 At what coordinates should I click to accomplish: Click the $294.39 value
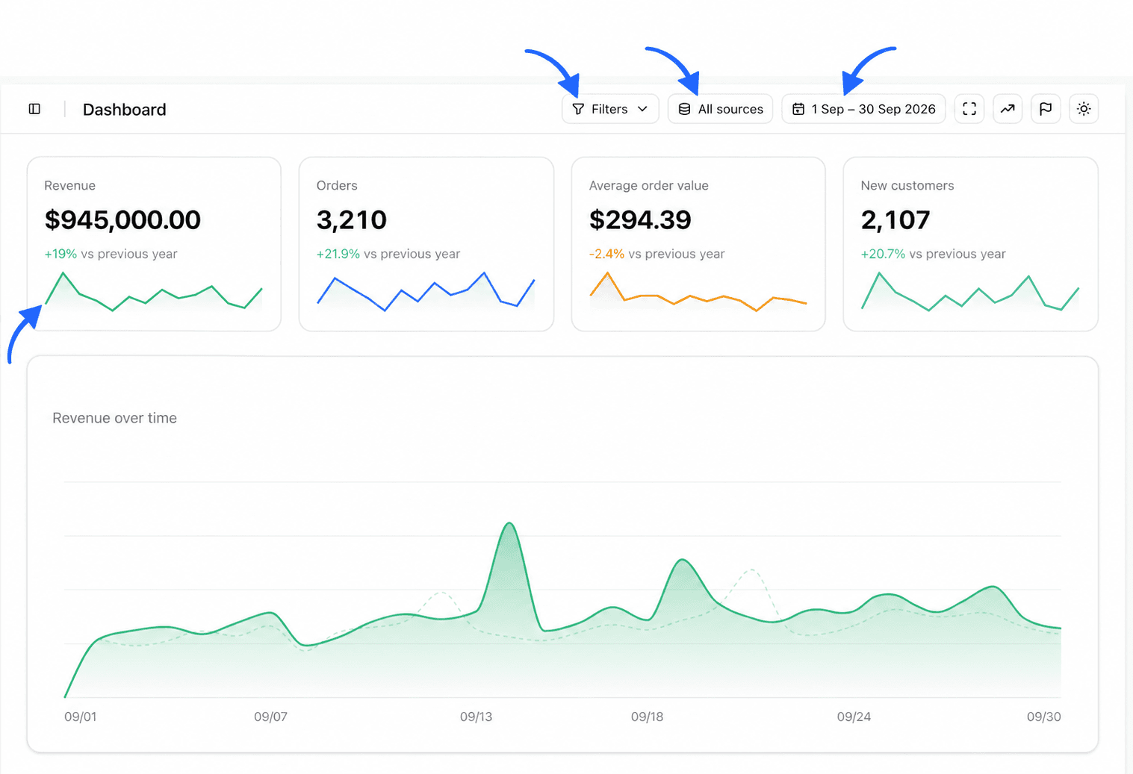point(640,220)
